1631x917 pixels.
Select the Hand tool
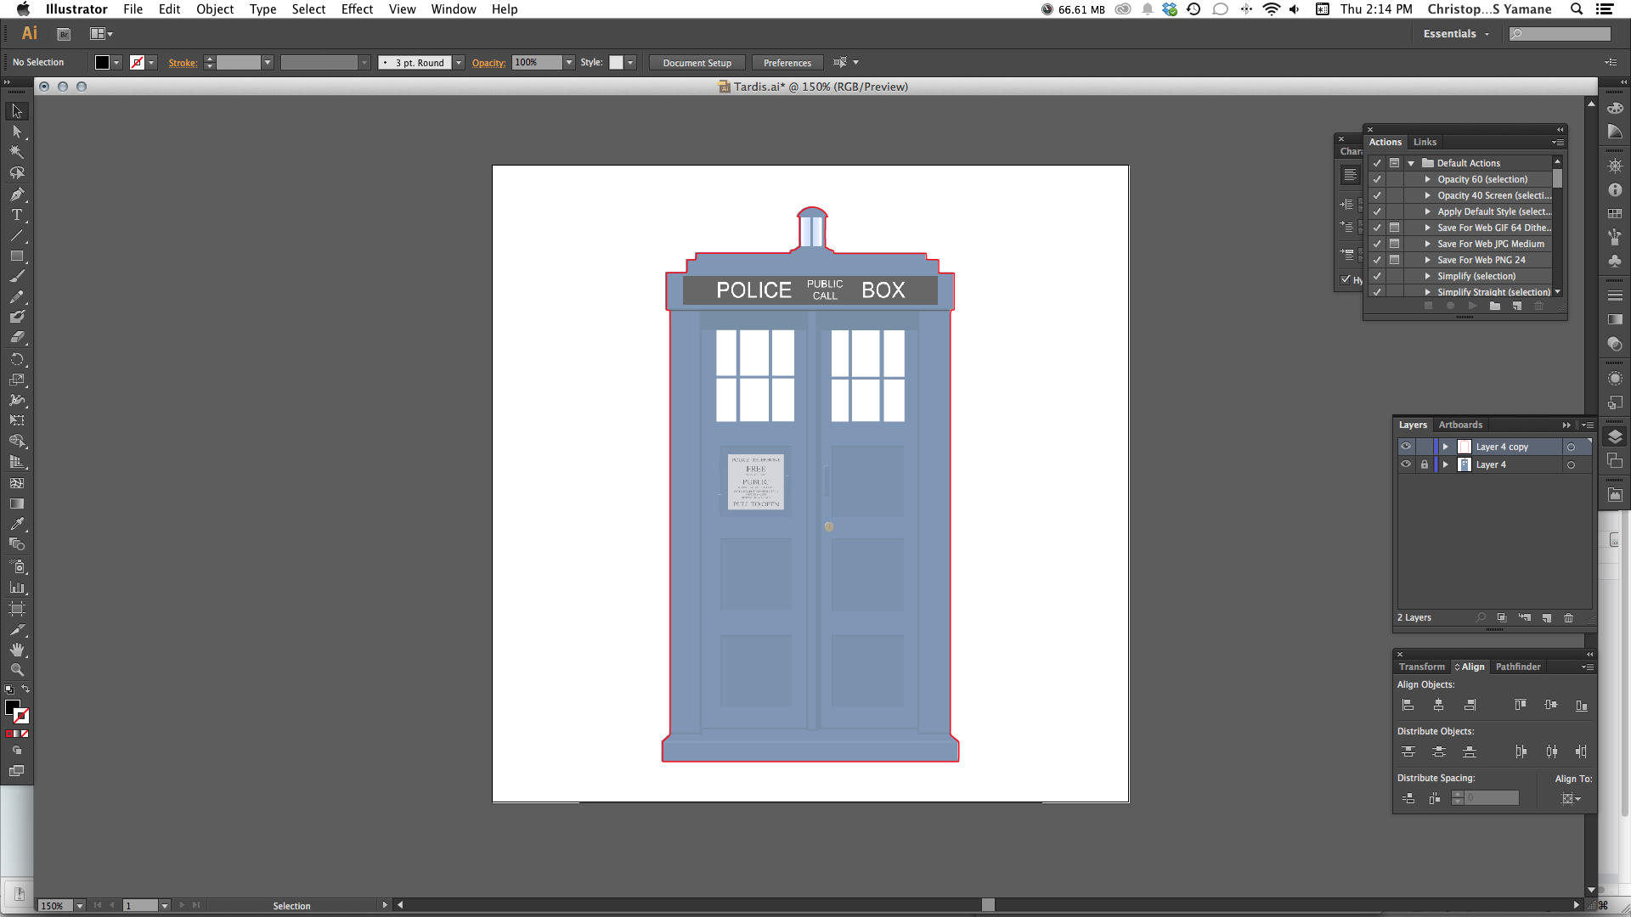point(16,650)
